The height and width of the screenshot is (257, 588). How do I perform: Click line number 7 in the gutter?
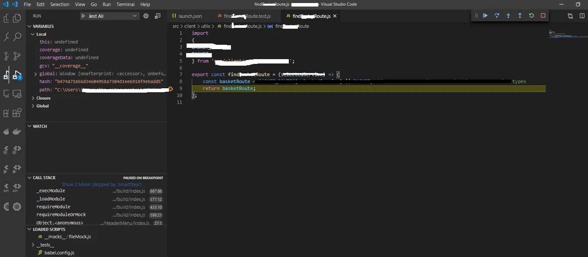click(180, 74)
